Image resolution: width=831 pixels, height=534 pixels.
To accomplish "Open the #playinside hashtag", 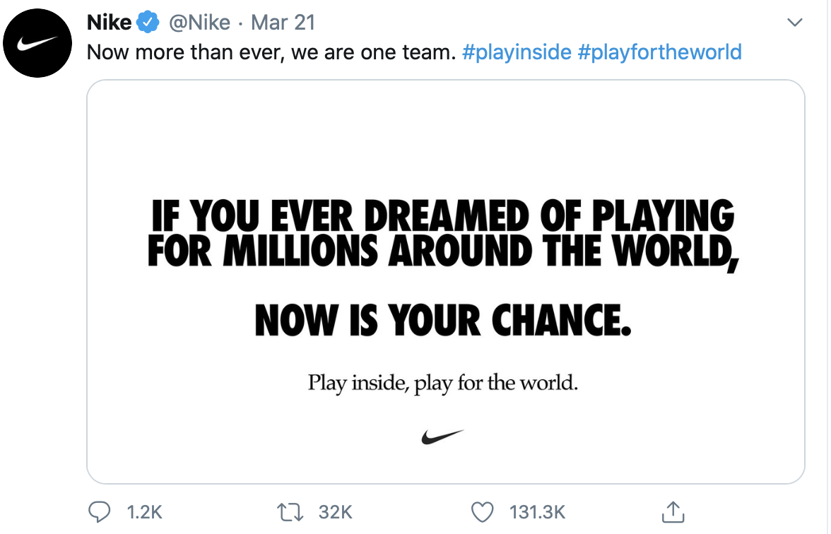I will pyautogui.click(x=517, y=52).
